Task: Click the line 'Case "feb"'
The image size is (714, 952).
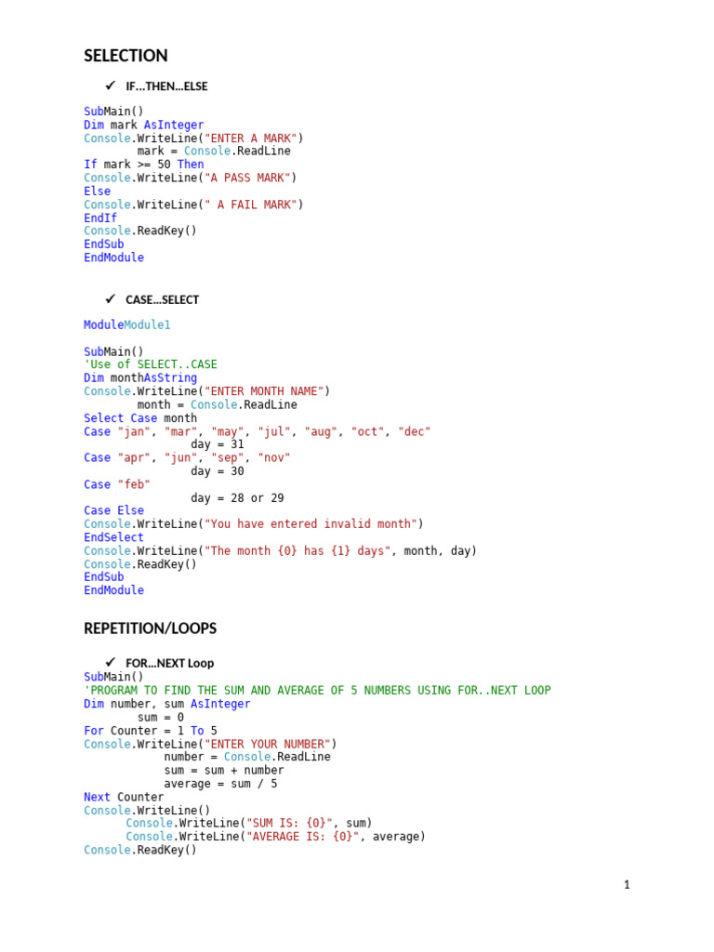Action: (x=116, y=484)
